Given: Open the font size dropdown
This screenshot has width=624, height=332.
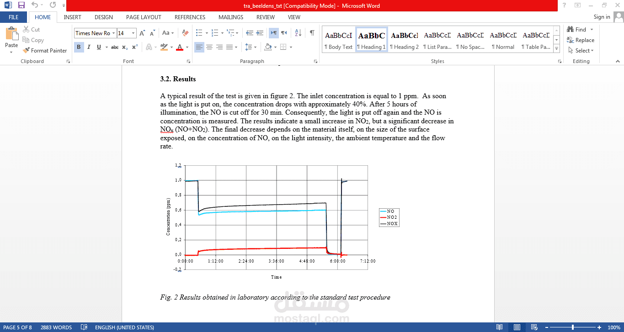Looking at the screenshot, I should point(133,33).
